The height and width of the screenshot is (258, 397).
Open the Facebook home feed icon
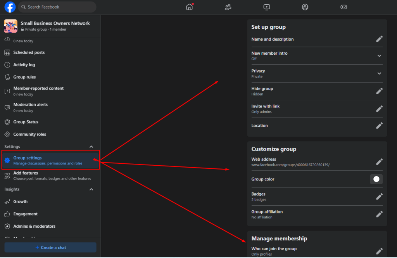click(x=189, y=7)
